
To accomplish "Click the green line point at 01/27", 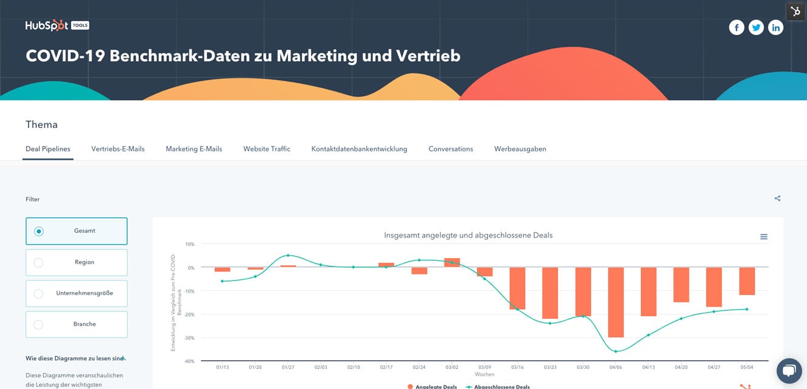I will point(288,255).
